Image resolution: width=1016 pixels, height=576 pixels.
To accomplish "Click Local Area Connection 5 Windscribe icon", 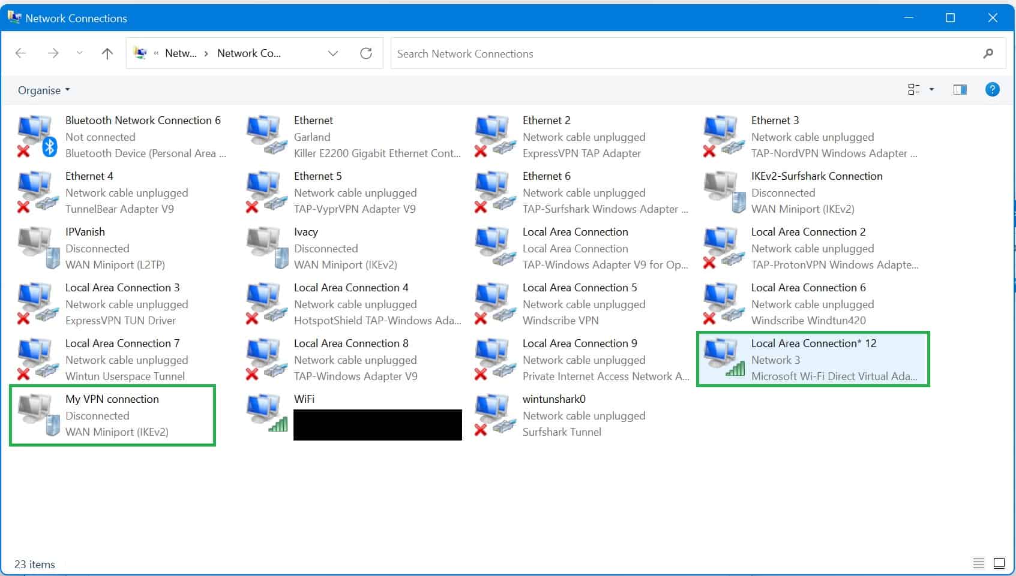I will tap(496, 303).
